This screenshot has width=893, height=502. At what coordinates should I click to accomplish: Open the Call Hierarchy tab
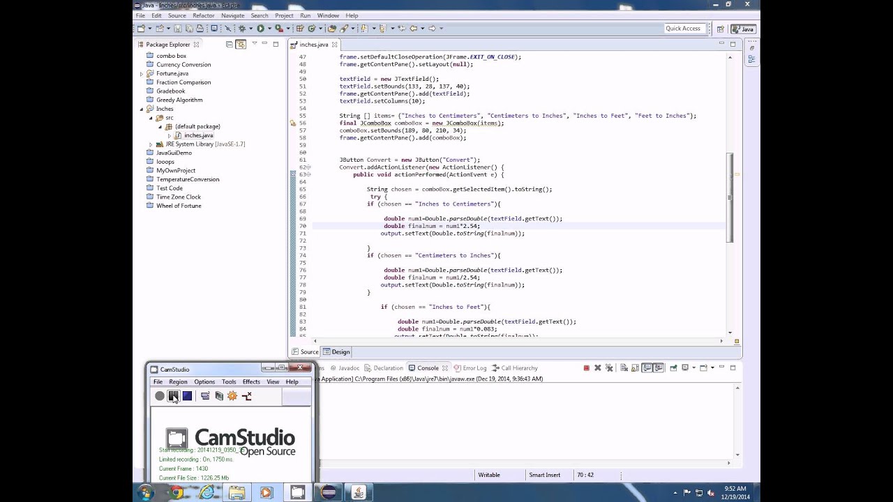coord(515,368)
